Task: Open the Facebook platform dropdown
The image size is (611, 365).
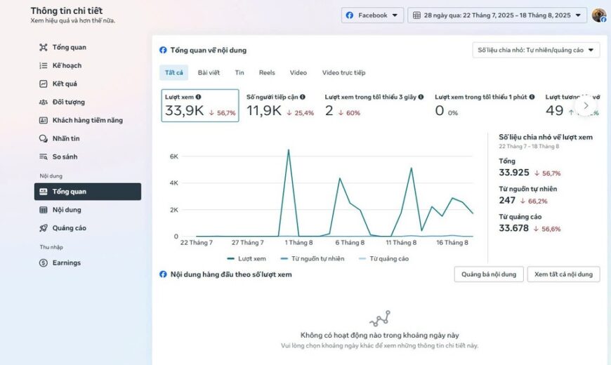Action: pyautogui.click(x=372, y=15)
